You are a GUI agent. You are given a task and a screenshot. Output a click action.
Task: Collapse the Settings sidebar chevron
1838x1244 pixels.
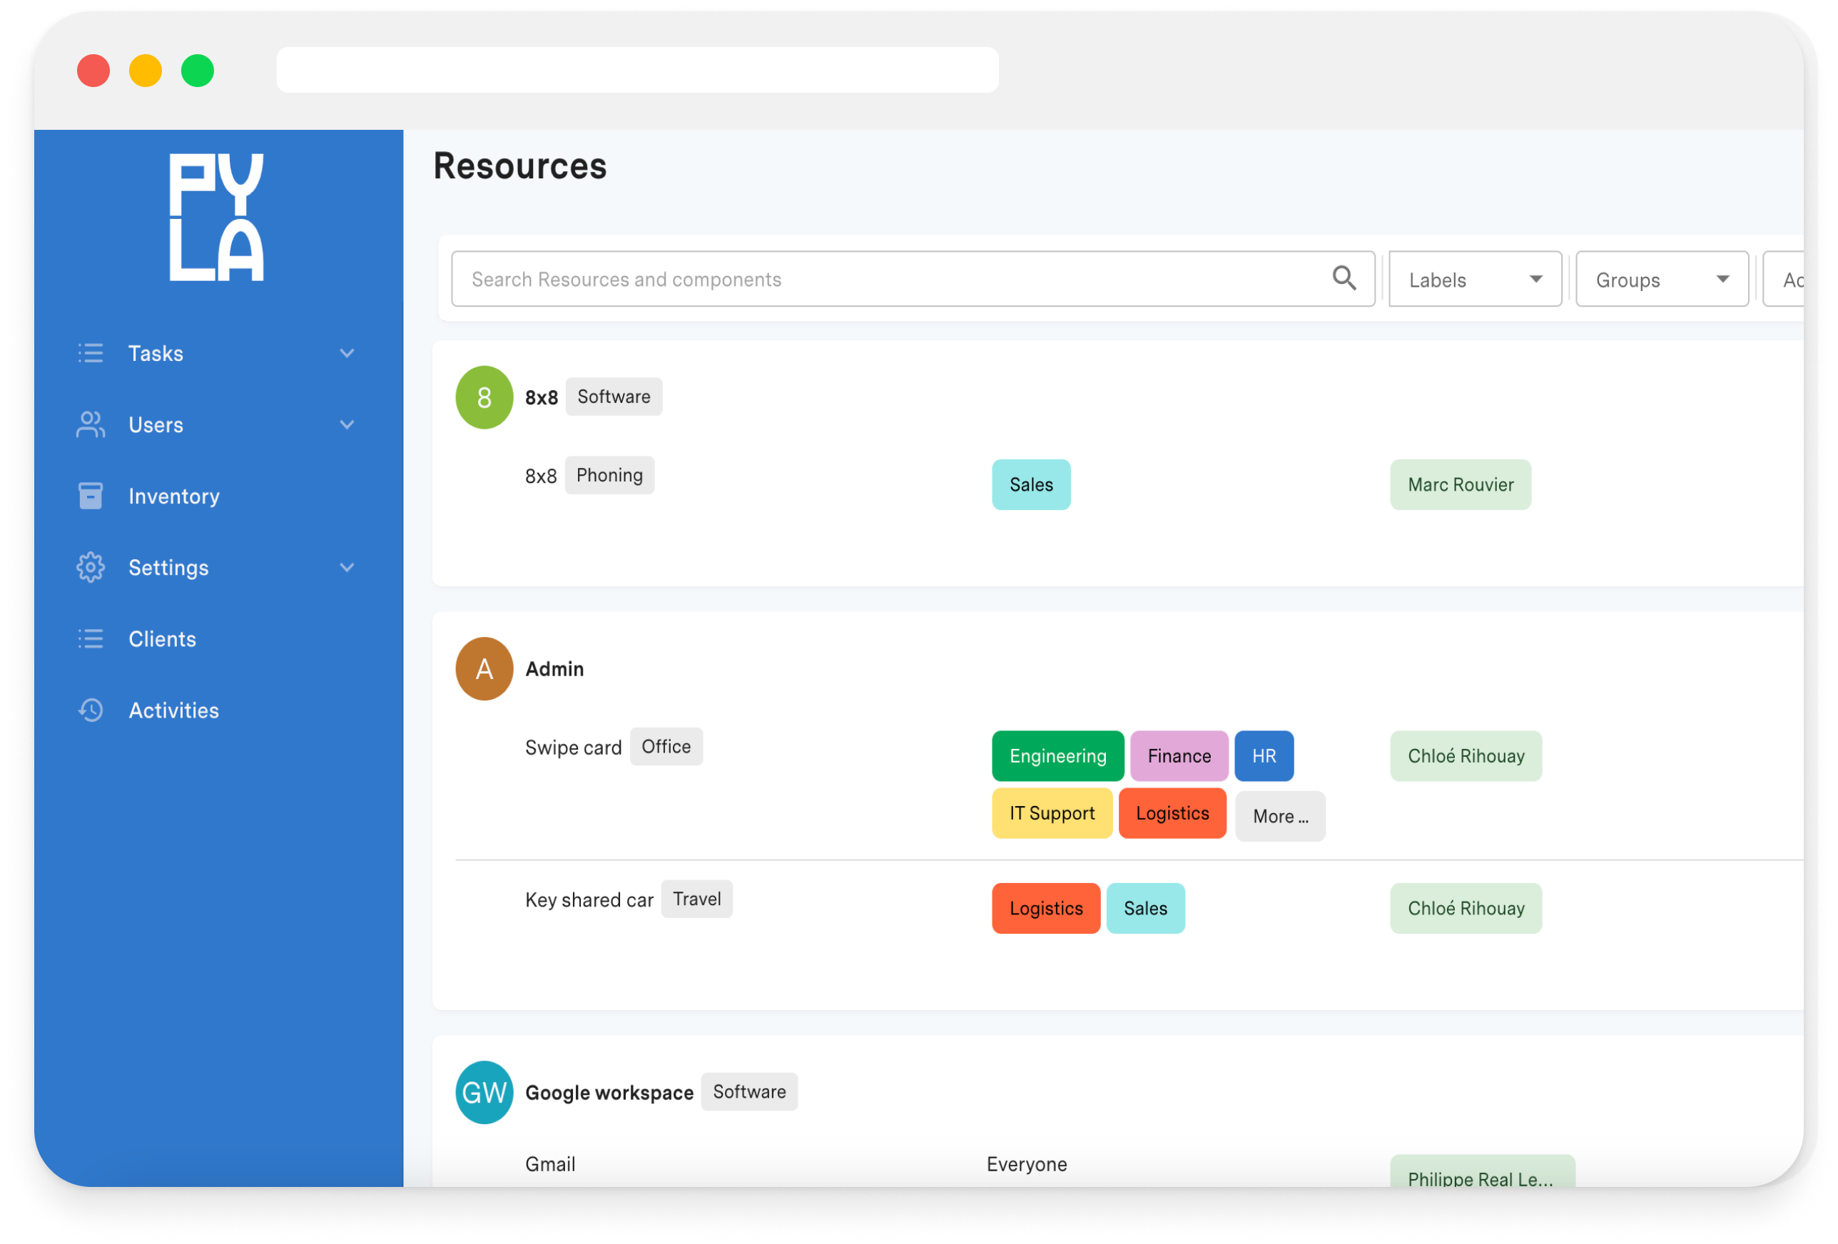(347, 567)
